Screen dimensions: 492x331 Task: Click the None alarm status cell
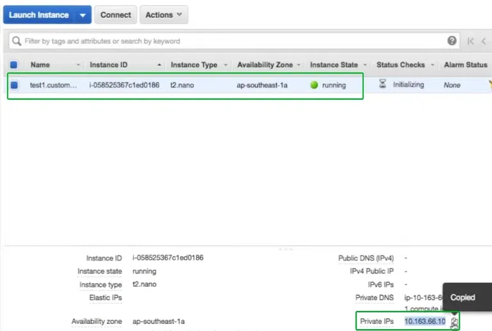click(x=452, y=85)
